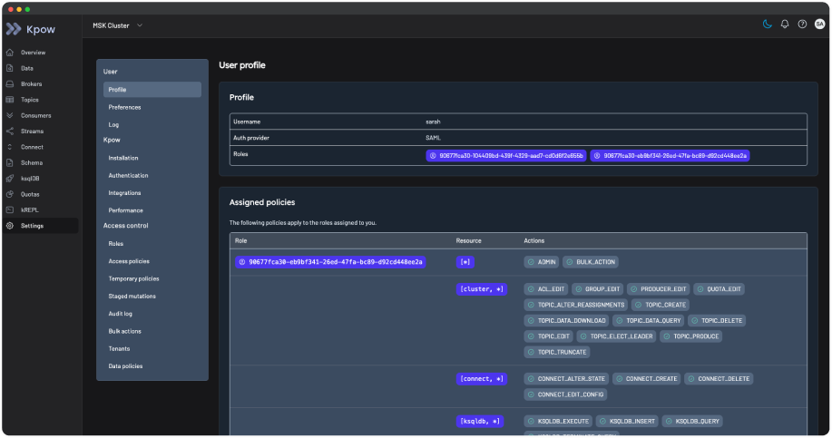The image size is (832, 438).
Task: Open Temporary policies page
Action: (x=133, y=279)
